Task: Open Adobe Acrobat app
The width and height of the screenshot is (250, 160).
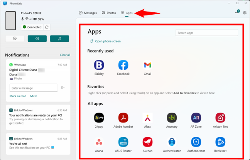Action: (x=123, y=118)
